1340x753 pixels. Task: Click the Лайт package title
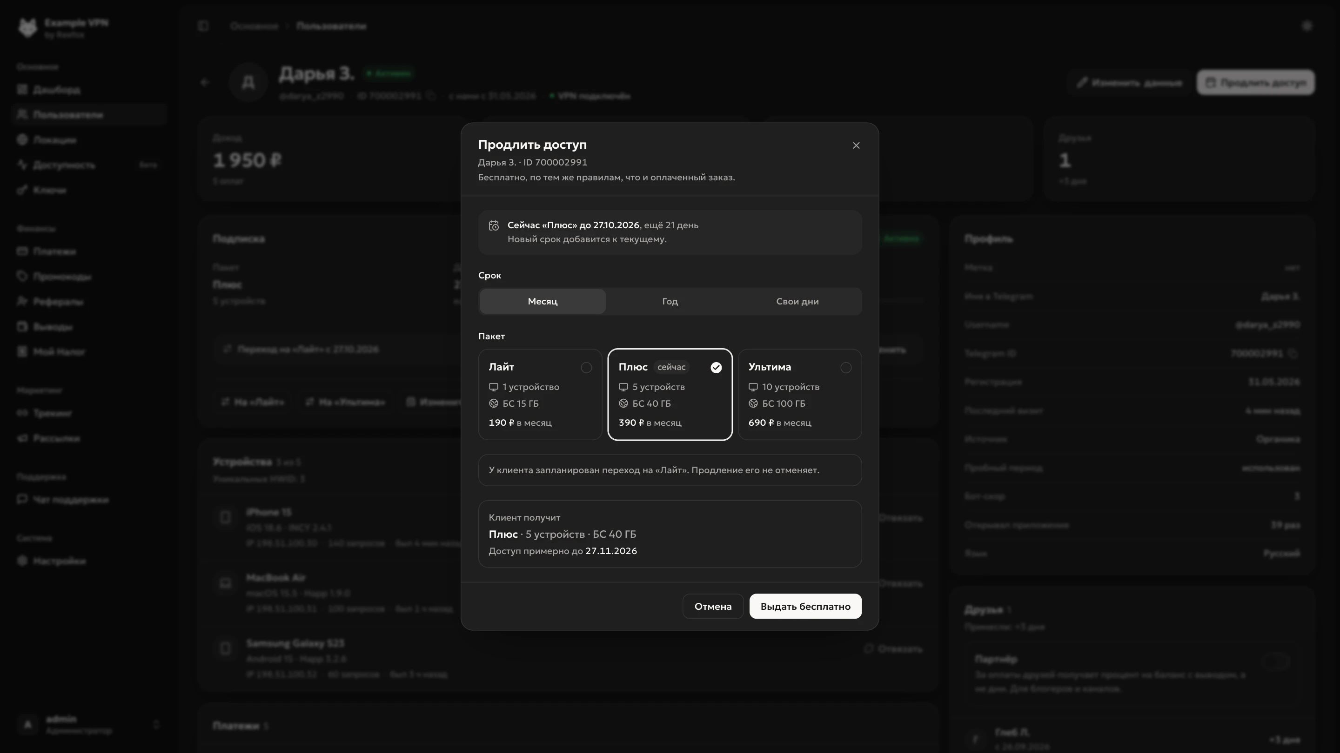pyautogui.click(x=502, y=367)
